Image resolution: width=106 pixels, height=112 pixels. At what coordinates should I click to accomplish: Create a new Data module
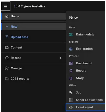[85, 34]
